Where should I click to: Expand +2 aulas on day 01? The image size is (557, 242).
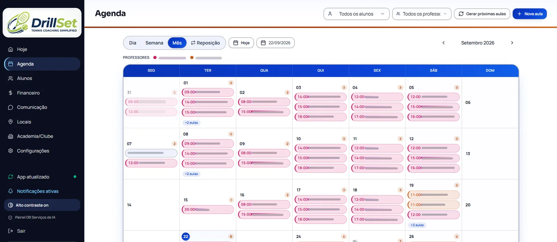191,123
